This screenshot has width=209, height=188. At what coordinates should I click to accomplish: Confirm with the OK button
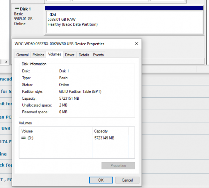pos(101,180)
